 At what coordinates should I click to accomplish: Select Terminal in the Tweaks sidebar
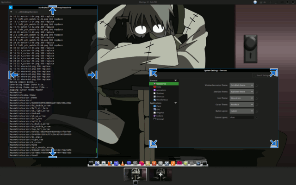(164, 119)
